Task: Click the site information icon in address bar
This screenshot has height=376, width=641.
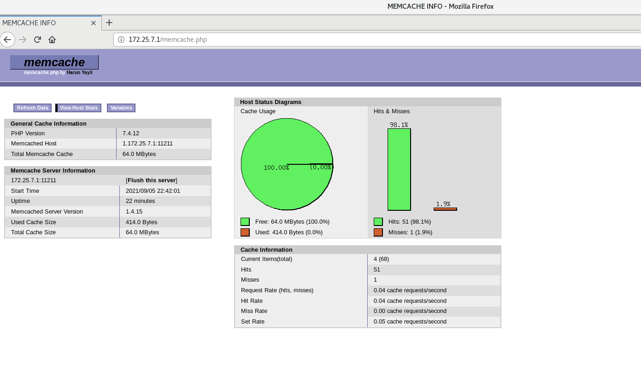Action: coord(121,40)
